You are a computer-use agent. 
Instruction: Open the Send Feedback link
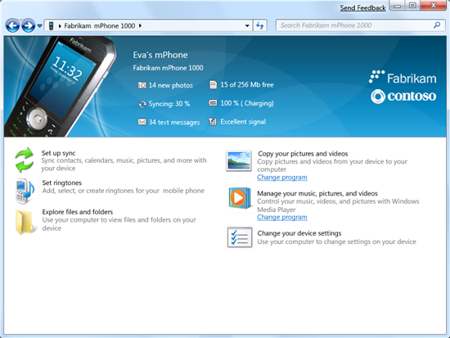362,7
